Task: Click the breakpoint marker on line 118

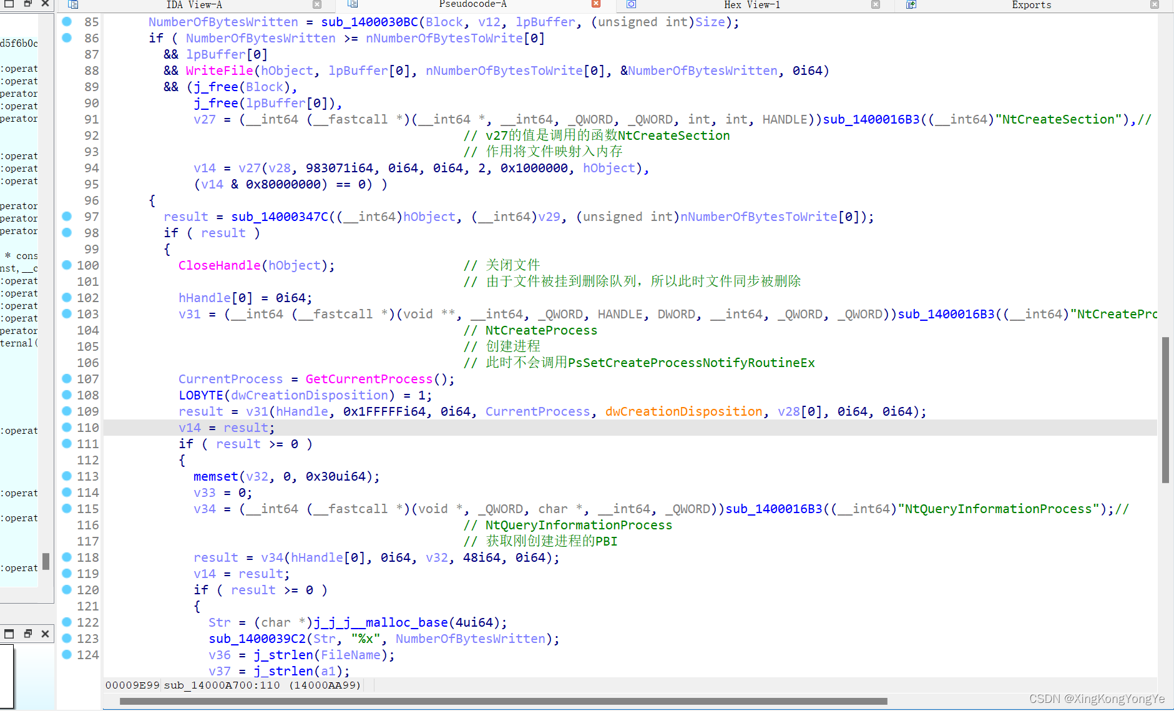Action: pyautogui.click(x=67, y=557)
